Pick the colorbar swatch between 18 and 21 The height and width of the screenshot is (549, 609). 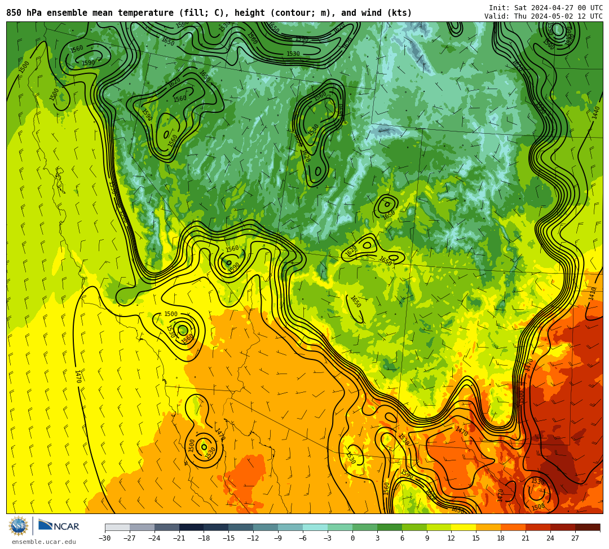coord(514,527)
